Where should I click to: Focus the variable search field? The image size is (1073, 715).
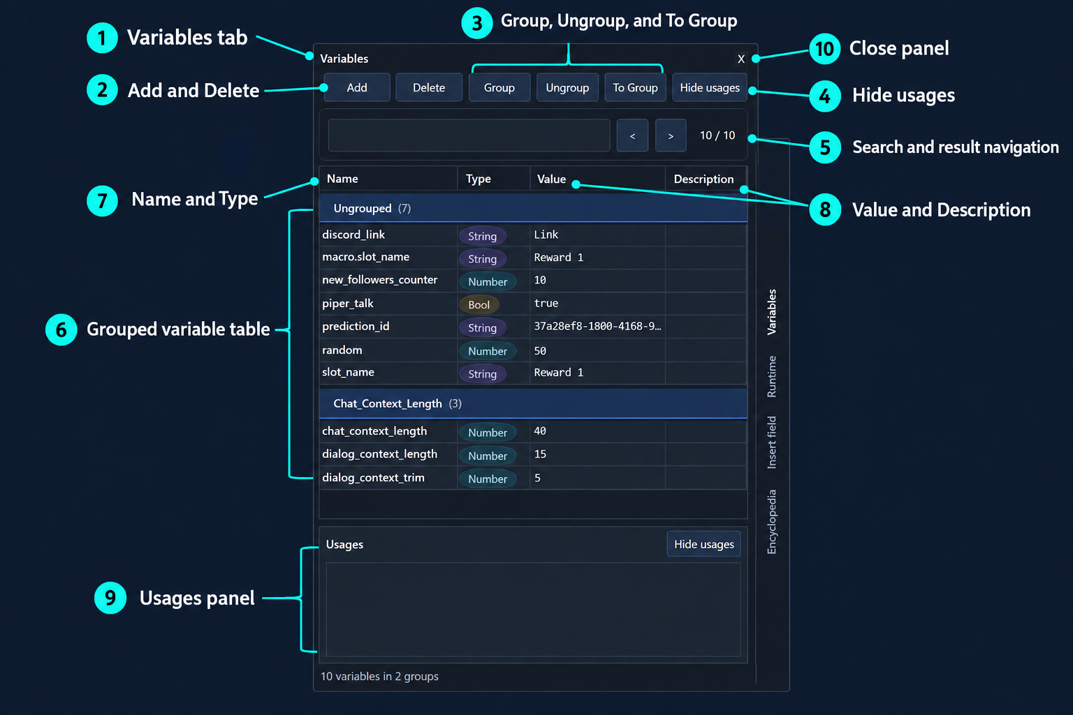click(469, 135)
